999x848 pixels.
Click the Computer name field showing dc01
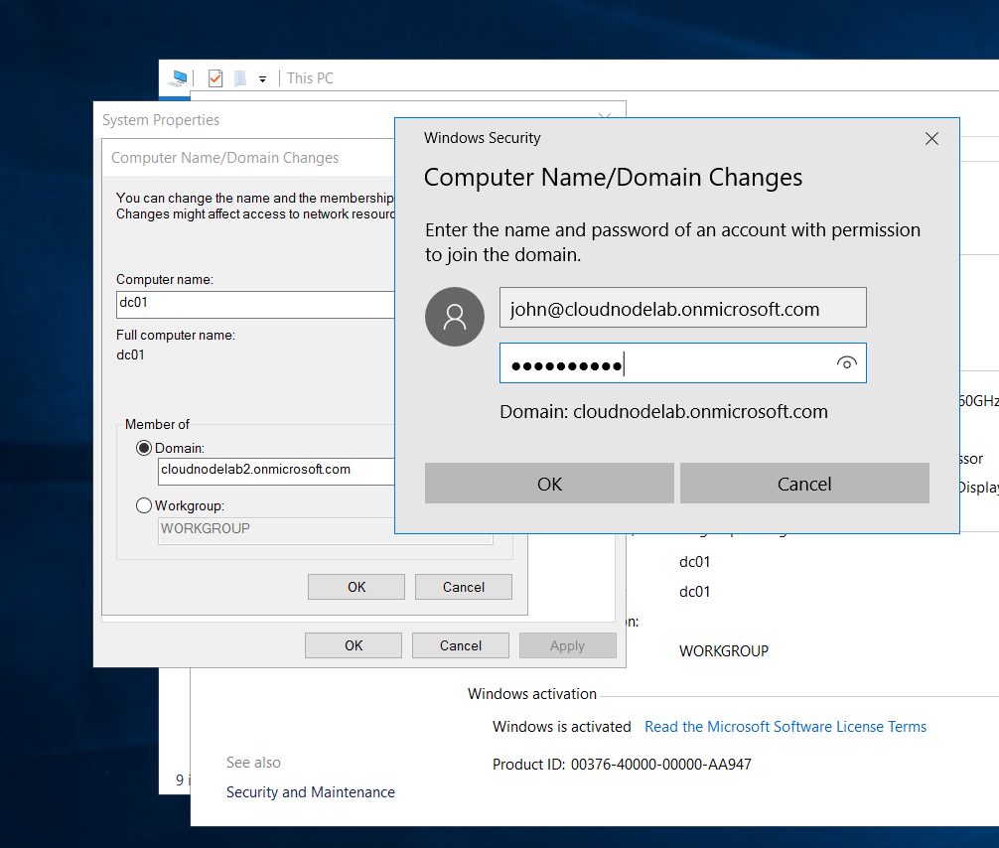coord(255,304)
